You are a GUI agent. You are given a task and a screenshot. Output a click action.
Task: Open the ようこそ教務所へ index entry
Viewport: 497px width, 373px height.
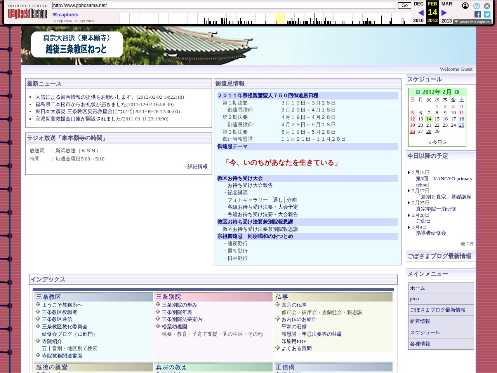click(62, 305)
